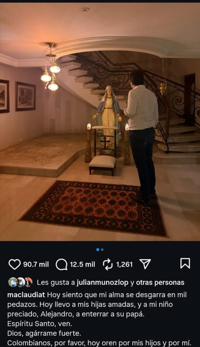This screenshot has height=347, width=200.
Task: Tap first liker avatar thumbnail
Action: click(13, 282)
